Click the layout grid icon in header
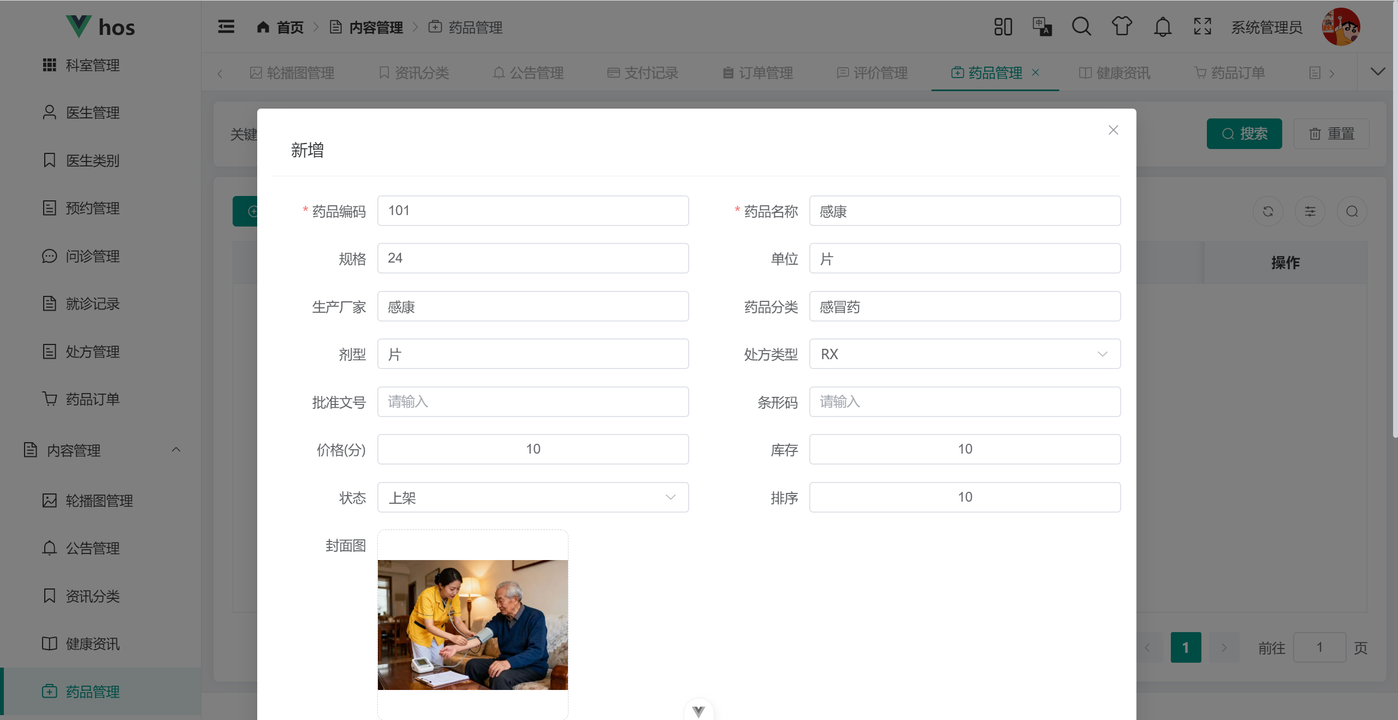The image size is (1398, 720). click(x=1003, y=27)
